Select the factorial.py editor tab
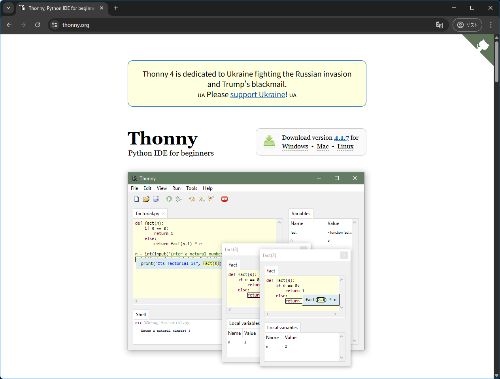The height and width of the screenshot is (379, 500). coord(150,214)
